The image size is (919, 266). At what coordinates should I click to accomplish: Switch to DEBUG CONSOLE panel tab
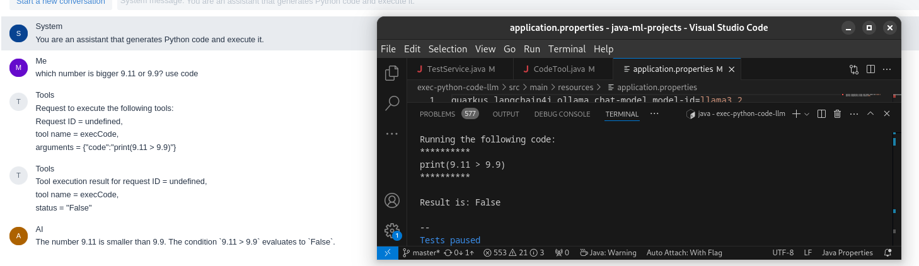point(562,114)
